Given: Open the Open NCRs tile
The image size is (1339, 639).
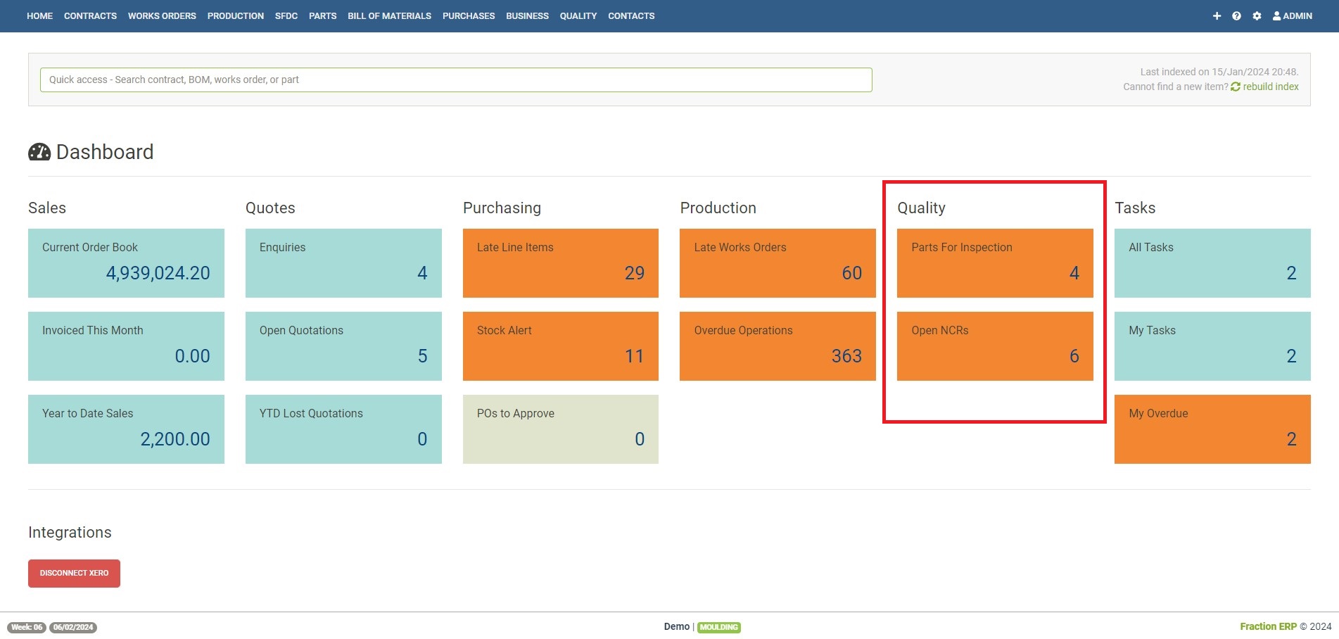Looking at the screenshot, I should tap(994, 346).
